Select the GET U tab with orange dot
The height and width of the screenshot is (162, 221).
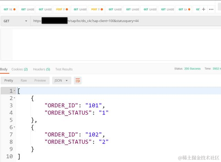click(x=184, y=9)
